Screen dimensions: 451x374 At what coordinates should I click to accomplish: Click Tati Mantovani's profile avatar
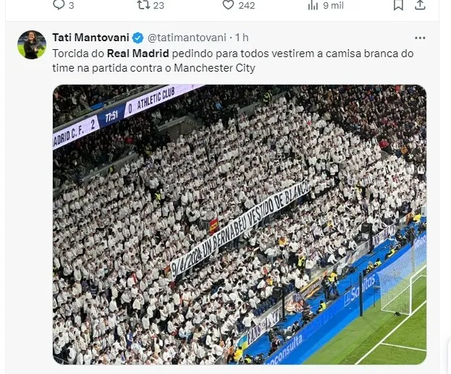pyautogui.click(x=32, y=45)
